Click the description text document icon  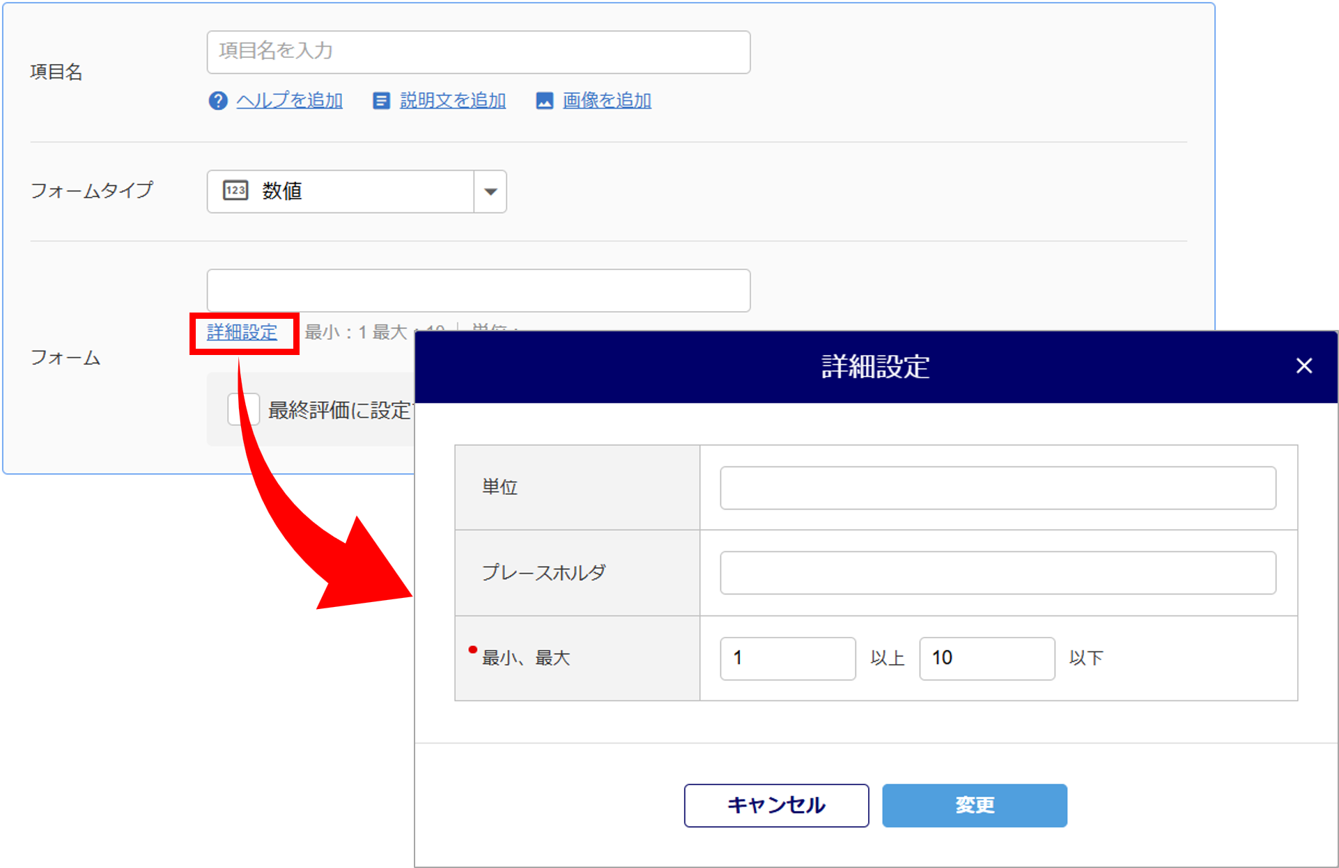(x=381, y=101)
